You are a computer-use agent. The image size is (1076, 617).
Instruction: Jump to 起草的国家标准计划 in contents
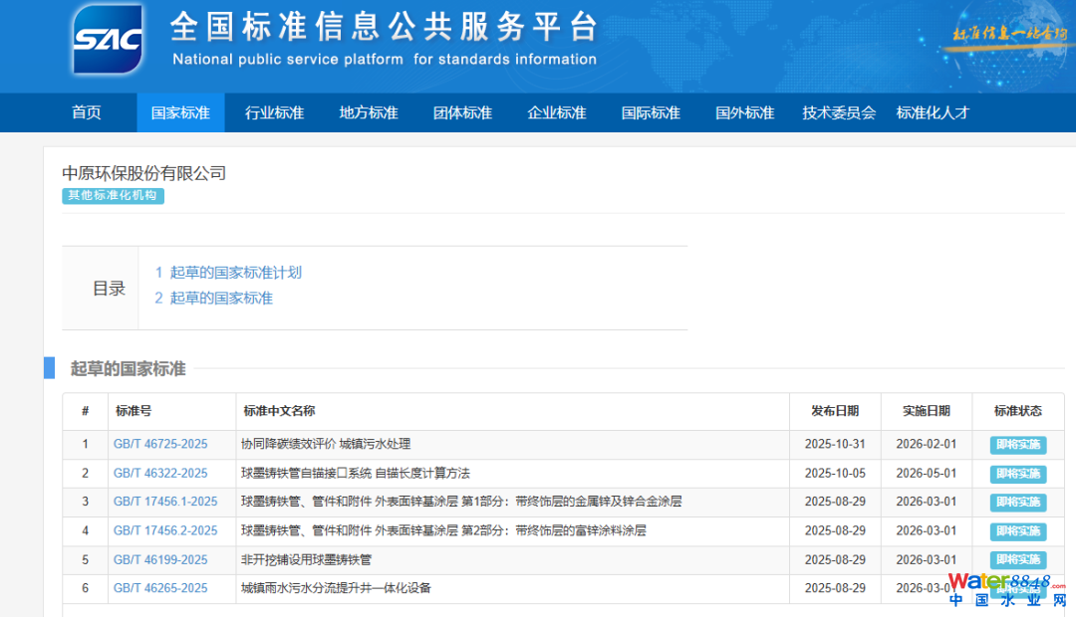pyautogui.click(x=235, y=273)
